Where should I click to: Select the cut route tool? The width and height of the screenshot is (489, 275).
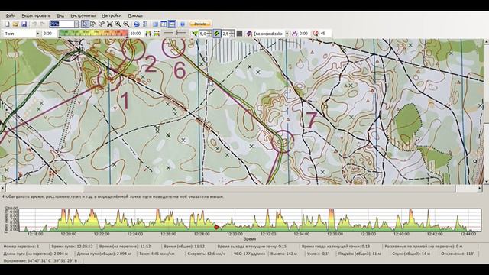(102, 24)
